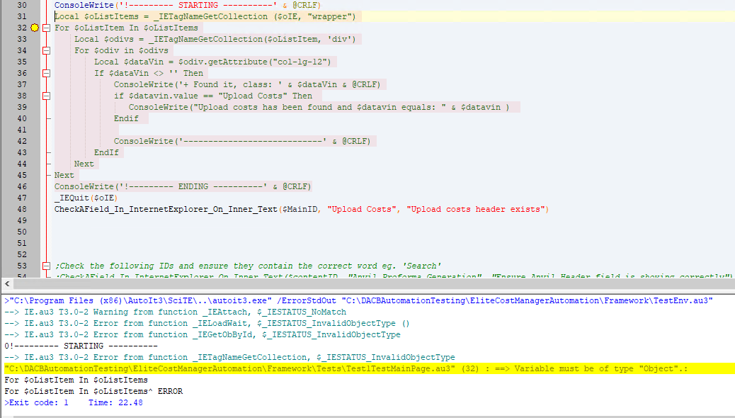
Task: Click the _IETagNameGetCollection error output line
Action: (x=229, y=358)
